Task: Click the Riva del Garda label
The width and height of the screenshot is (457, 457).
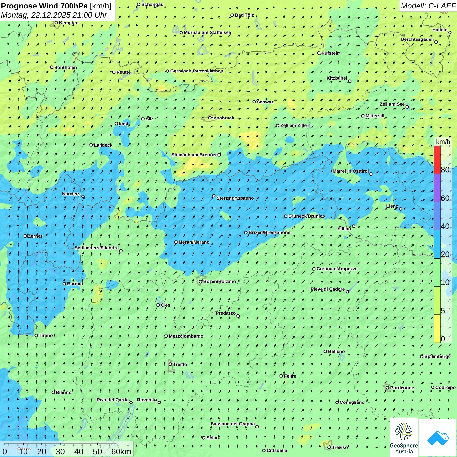Action: pos(113,400)
